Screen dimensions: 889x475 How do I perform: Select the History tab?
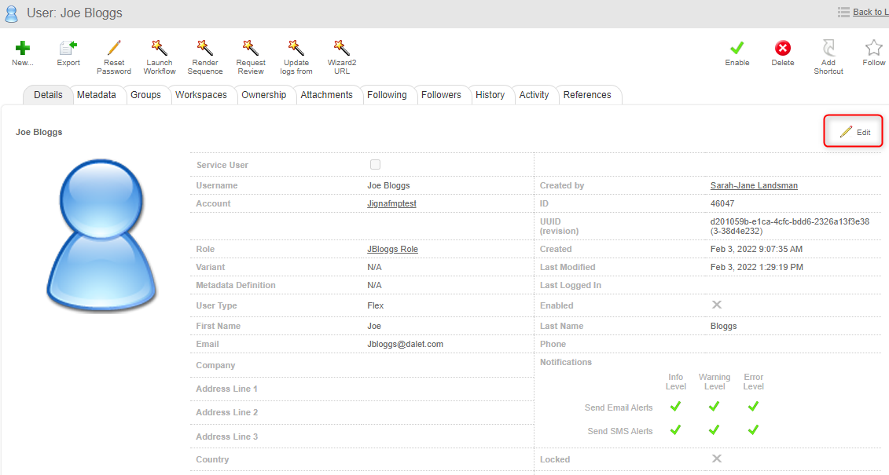coord(490,95)
